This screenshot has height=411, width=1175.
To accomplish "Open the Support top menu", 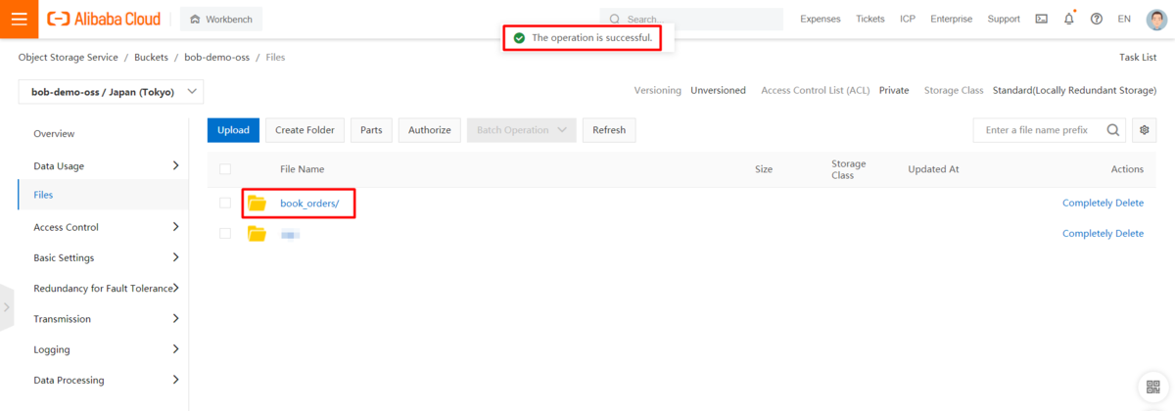I will 1004,19.
